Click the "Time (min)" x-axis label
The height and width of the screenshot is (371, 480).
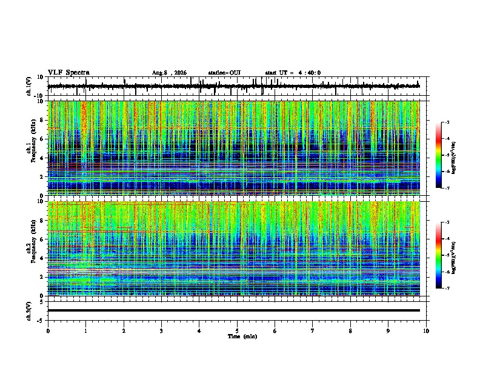(x=242, y=336)
